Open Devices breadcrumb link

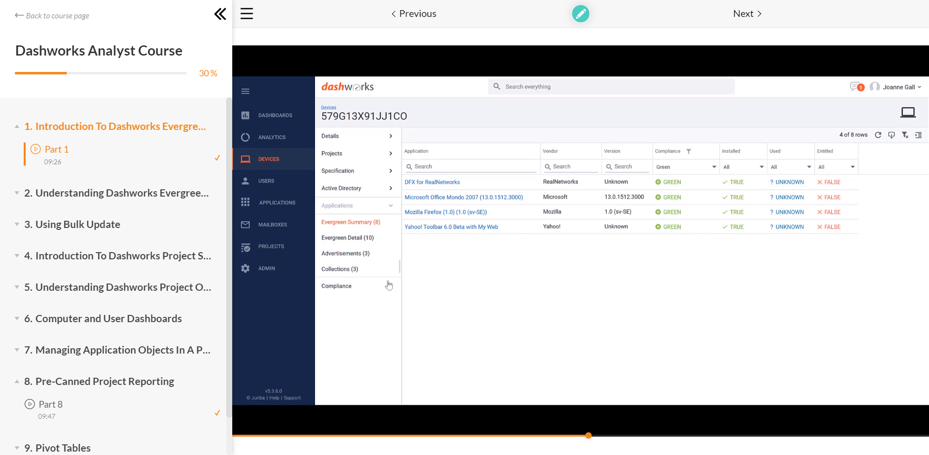click(329, 107)
